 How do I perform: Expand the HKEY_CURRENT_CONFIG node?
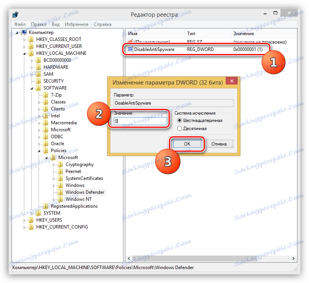pos(24,227)
